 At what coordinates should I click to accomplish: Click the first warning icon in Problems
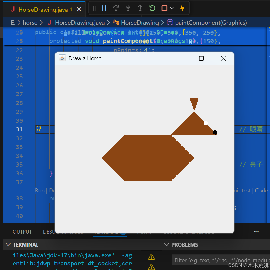tap(151, 257)
